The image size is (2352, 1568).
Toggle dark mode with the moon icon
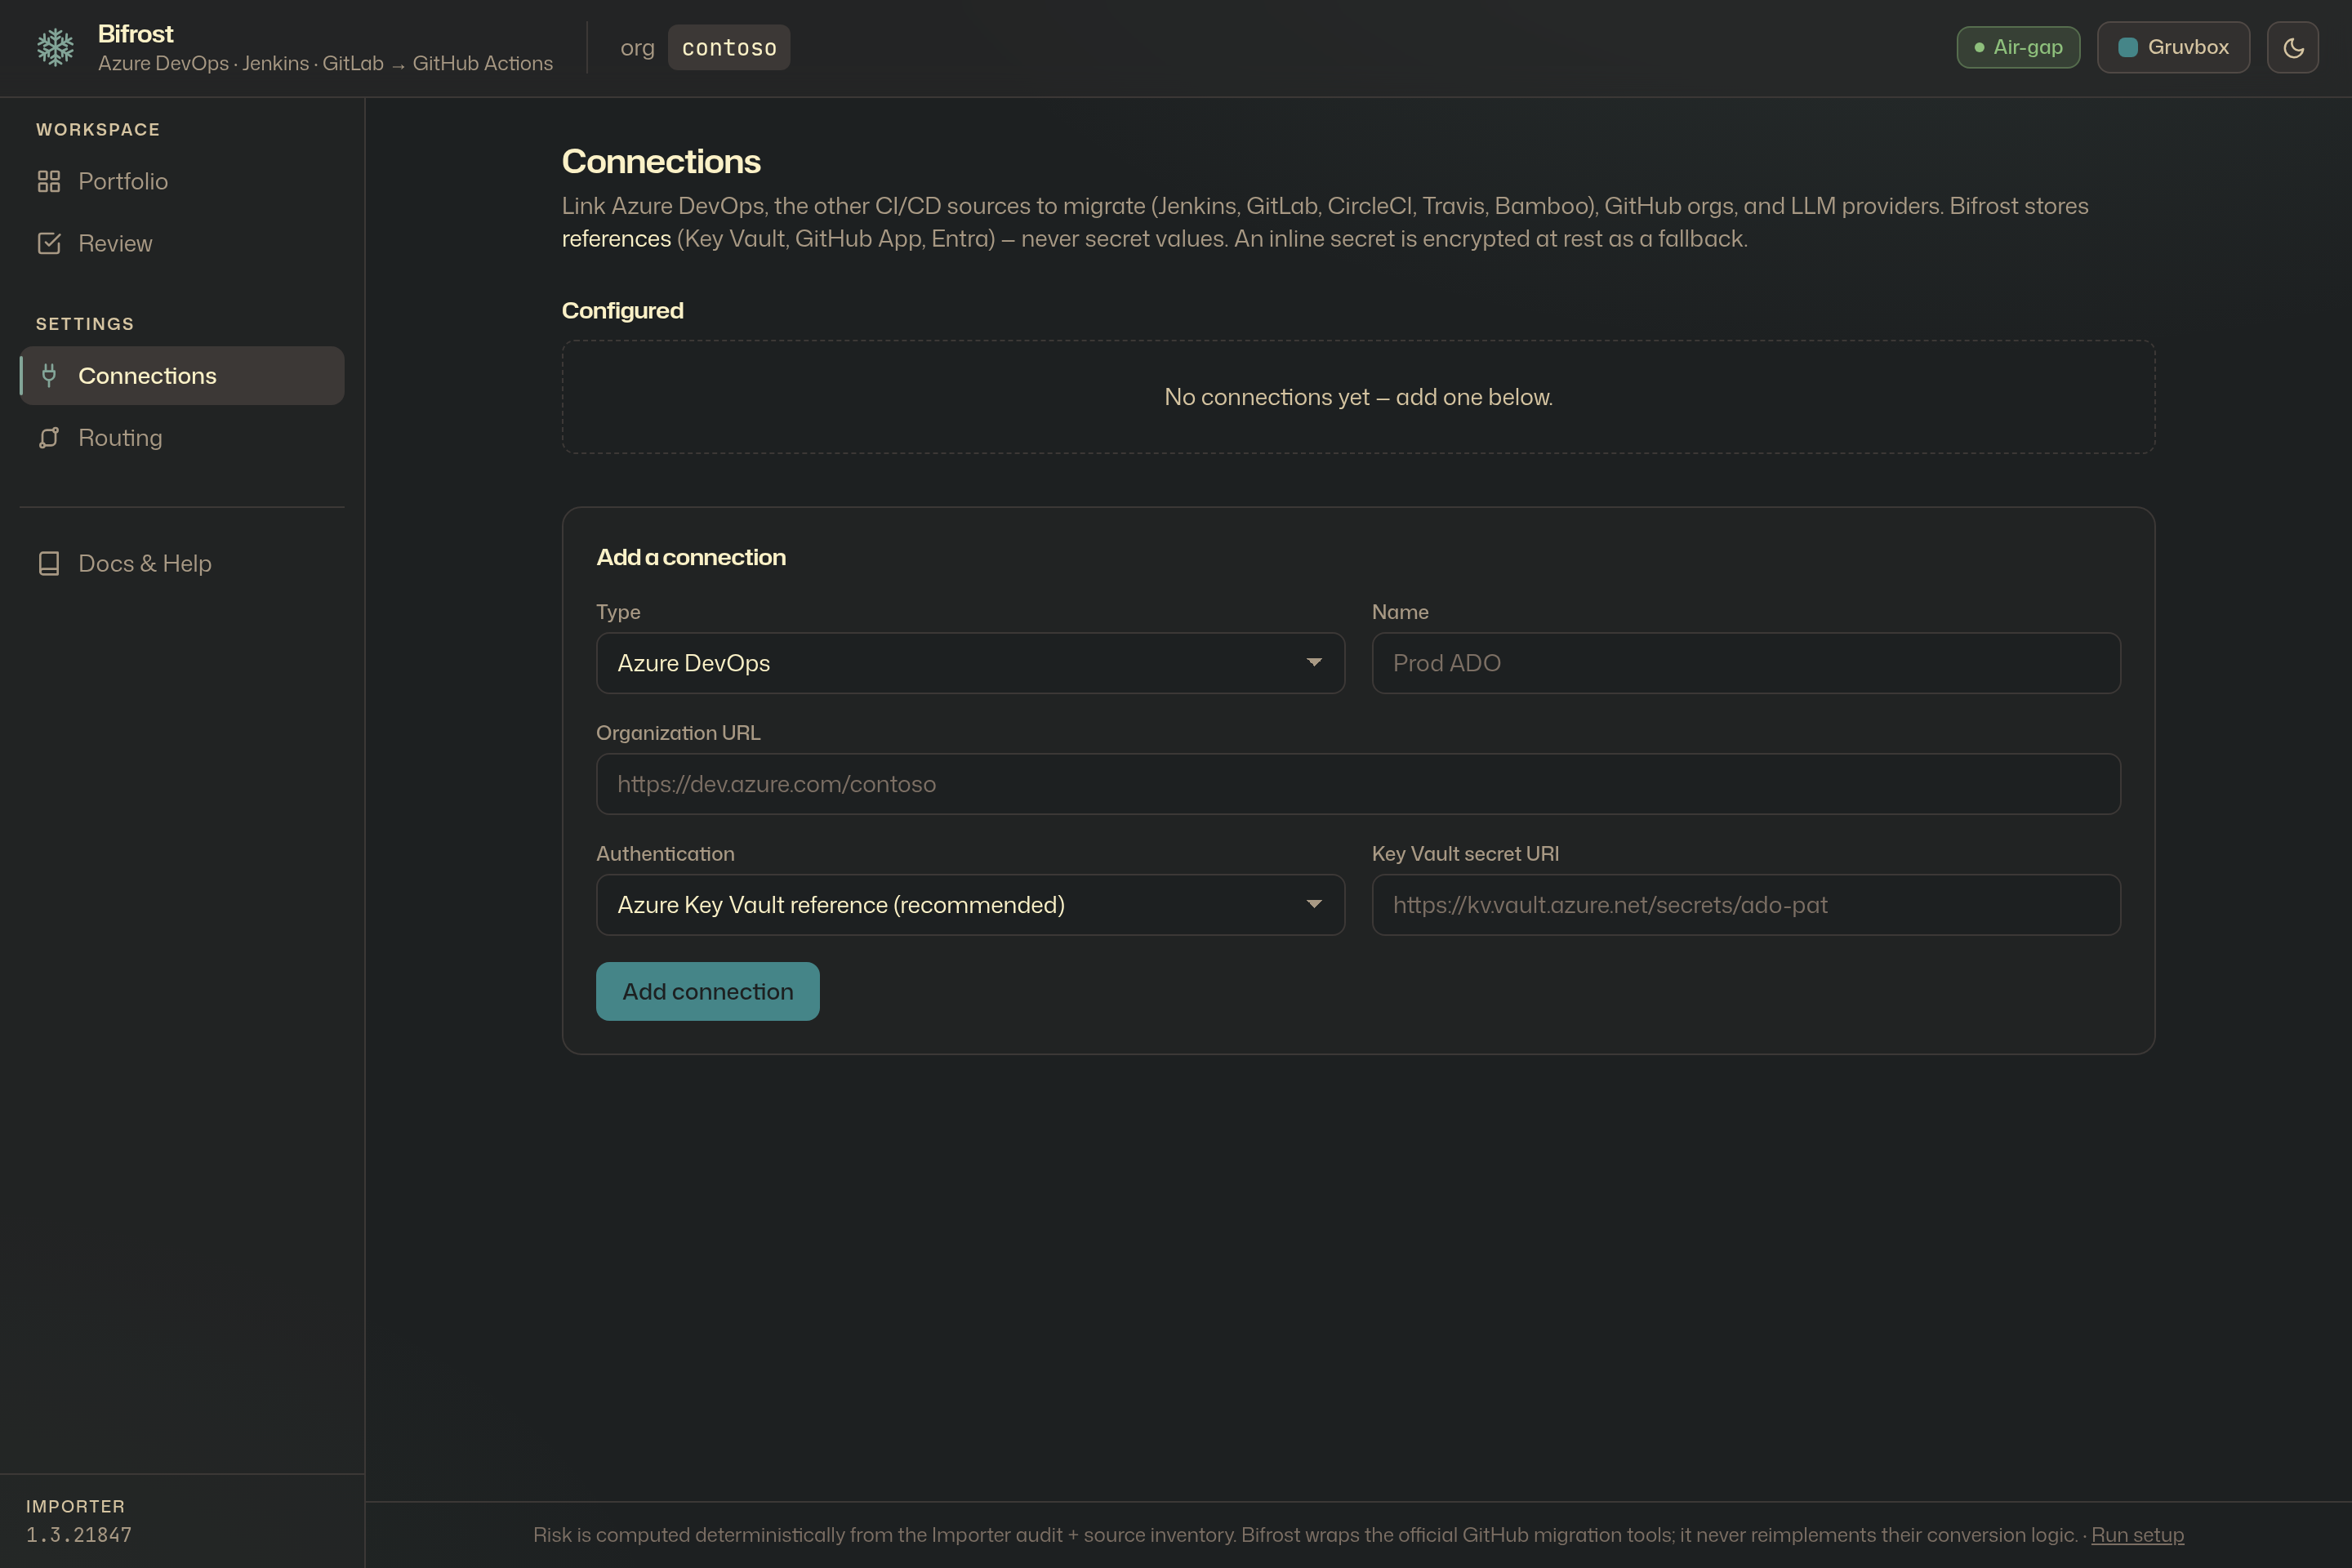pos(2293,47)
